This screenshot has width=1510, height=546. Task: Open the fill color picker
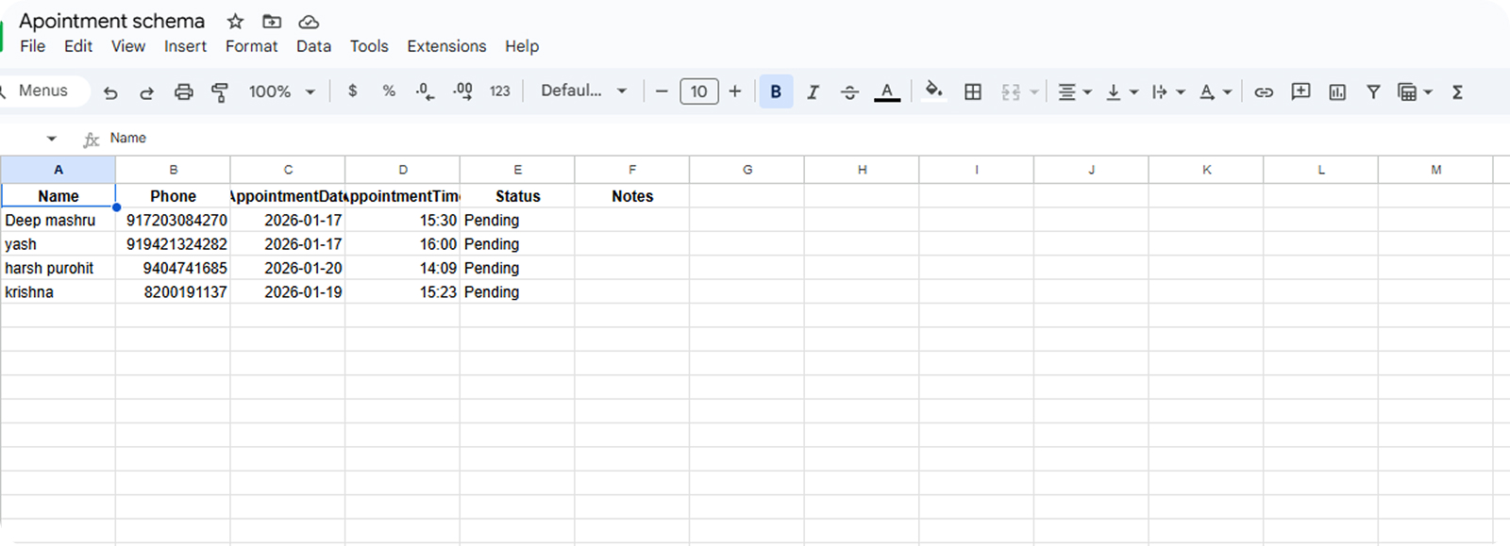coord(933,91)
